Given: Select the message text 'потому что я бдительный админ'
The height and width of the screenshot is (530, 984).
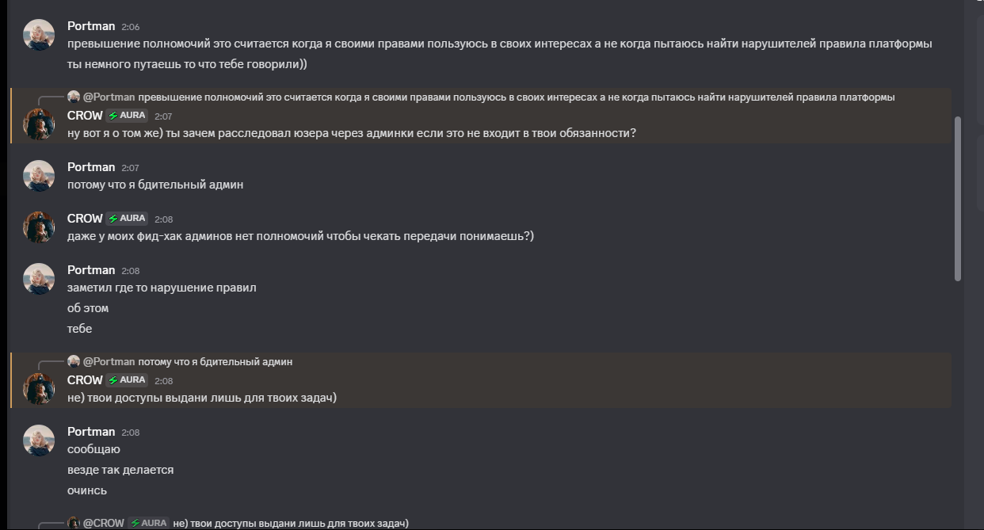Looking at the screenshot, I should (155, 185).
